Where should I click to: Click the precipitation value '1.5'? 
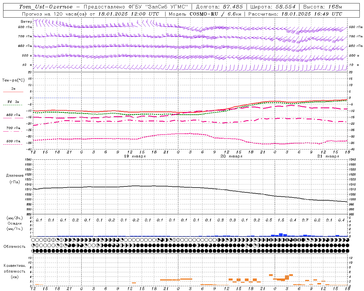(281, 220)
